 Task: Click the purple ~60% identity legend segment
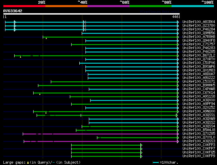[108, 6]
